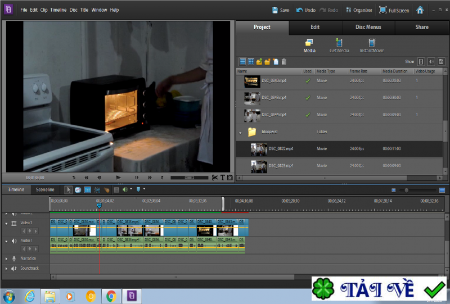Select the arrow Selection tool in timeline
The width and height of the screenshot is (450, 304).
click(x=69, y=190)
